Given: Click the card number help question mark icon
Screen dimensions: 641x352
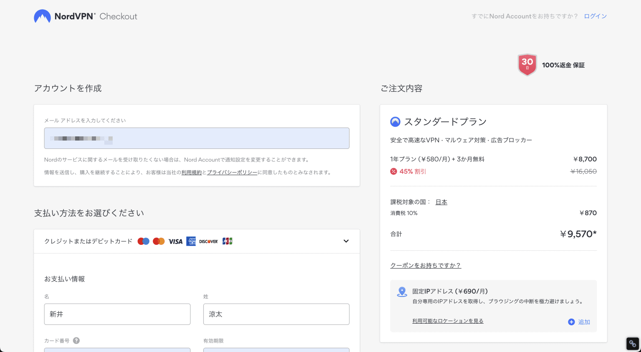Looking at the screenshot, I should click(x=76, y=341).
